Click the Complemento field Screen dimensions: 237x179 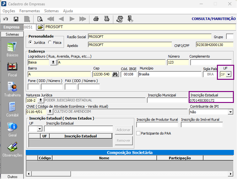211,62
